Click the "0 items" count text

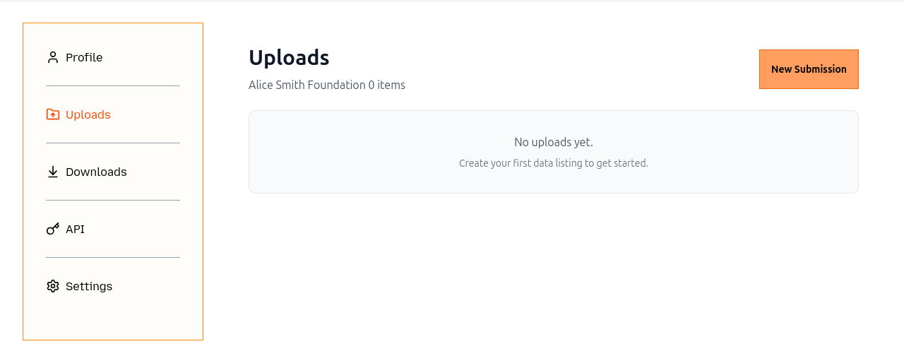(387, 85)
